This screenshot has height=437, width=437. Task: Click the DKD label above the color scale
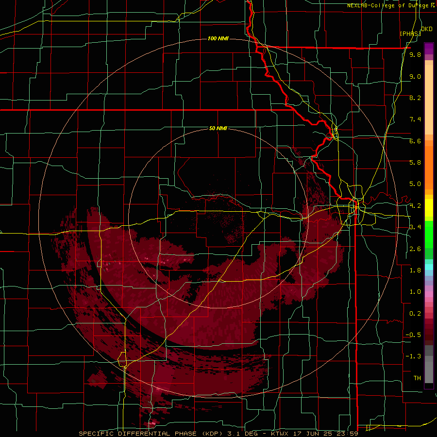[427, 29]
